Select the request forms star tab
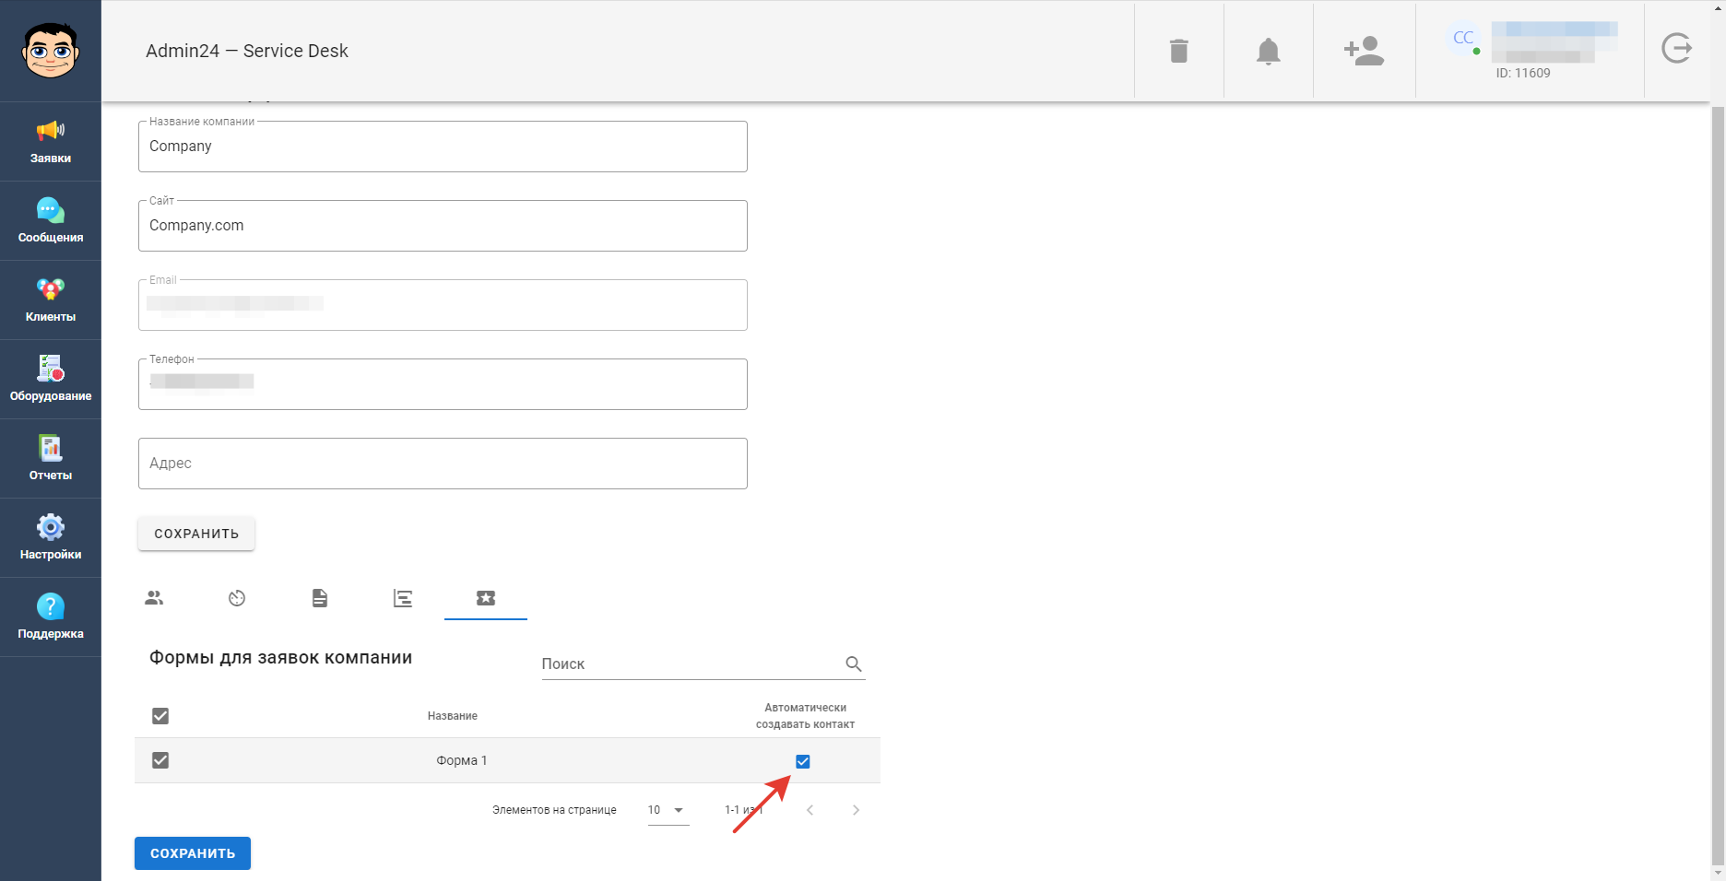Image resolution: width=1726 pixels, height=881 pixels. [x=486, y=598]
